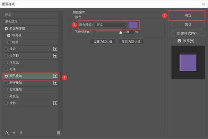This screenshot has height=139, width=208.
Task: Select 混合选项 in the left list
Action: pos(12,21)
